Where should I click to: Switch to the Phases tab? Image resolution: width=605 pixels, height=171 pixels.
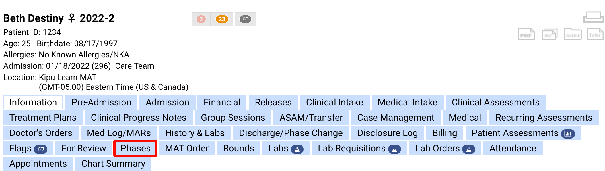tap(135, 148)
